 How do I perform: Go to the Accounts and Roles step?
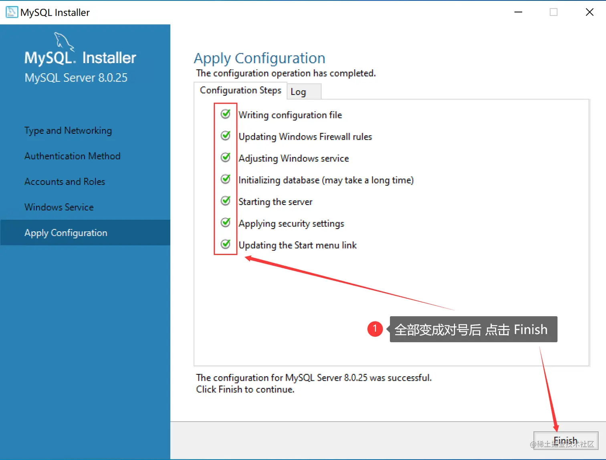[65, 182]
